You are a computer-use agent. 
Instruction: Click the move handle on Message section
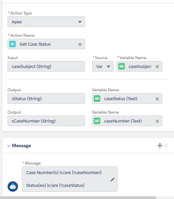pos(160,145)
